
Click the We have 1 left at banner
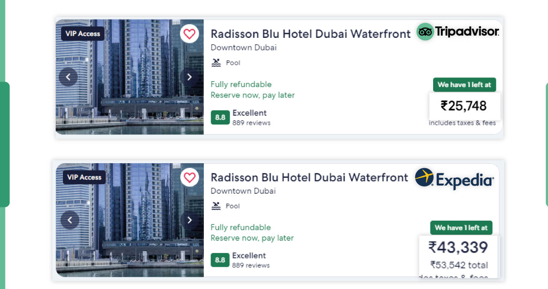464,84
